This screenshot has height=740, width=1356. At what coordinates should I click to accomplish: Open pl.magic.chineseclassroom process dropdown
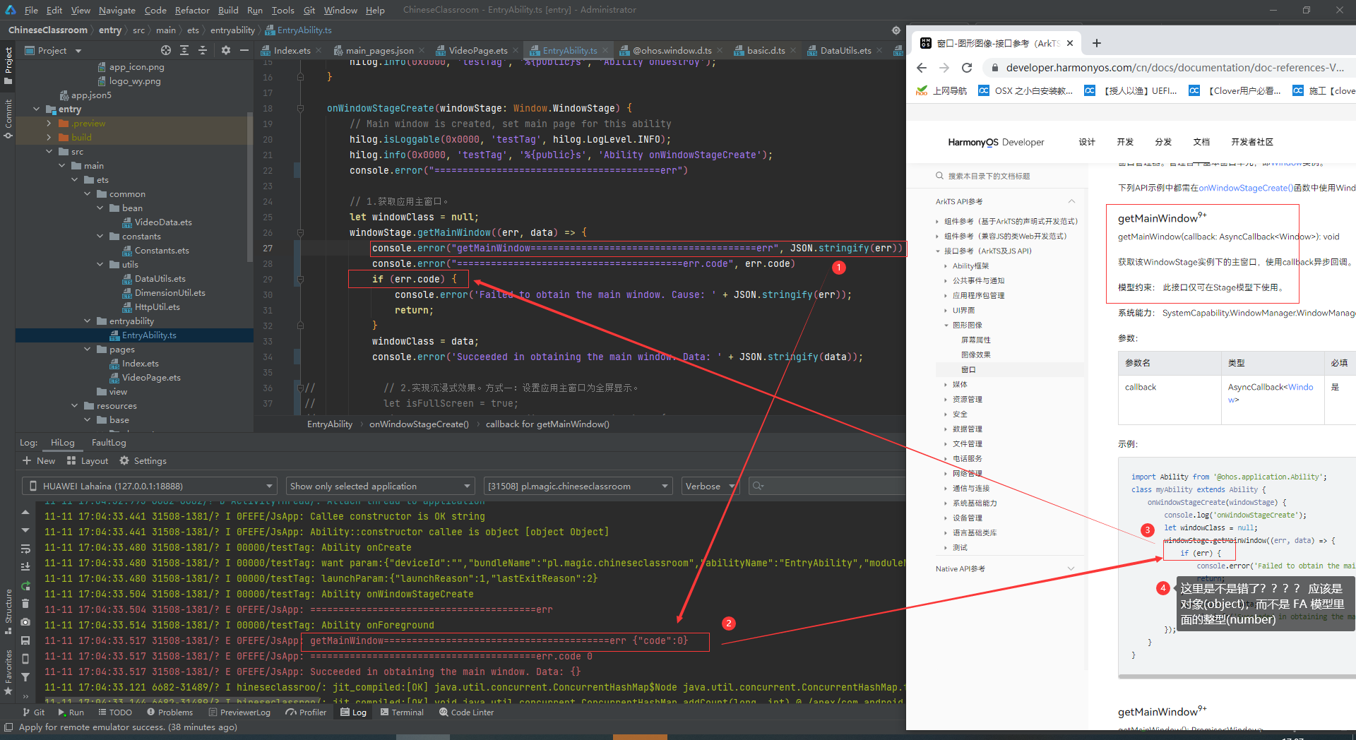(578, 486)
